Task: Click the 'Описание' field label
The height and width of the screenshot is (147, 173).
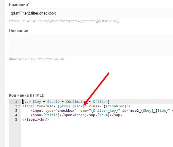Action: [x=18, y=31]
